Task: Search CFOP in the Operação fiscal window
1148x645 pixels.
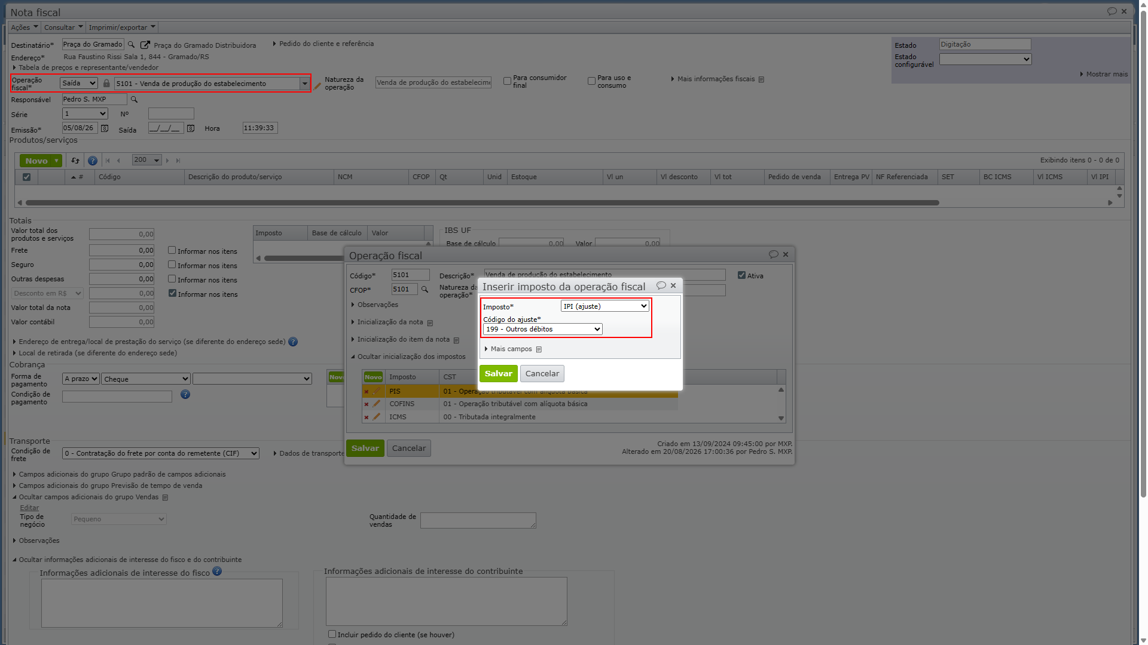Action: pyautogui.click(x=425, y=290)
